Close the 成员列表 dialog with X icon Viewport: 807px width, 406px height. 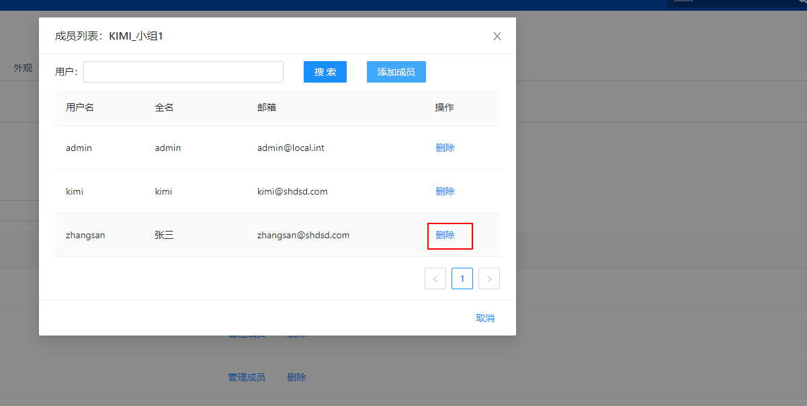[x=497, y=36]
